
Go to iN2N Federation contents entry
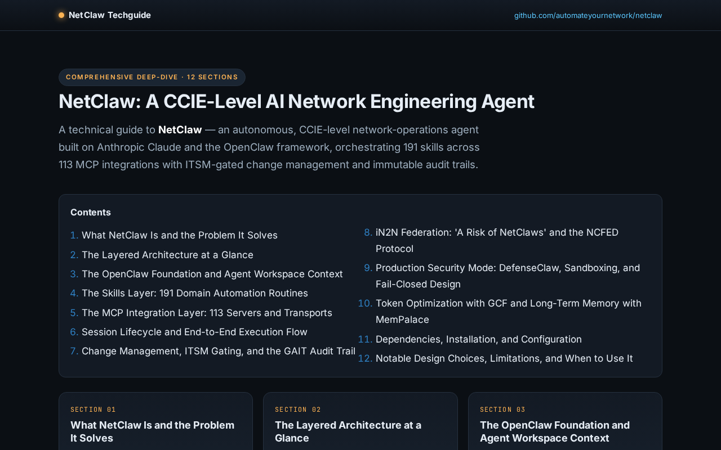click(497, 240)
